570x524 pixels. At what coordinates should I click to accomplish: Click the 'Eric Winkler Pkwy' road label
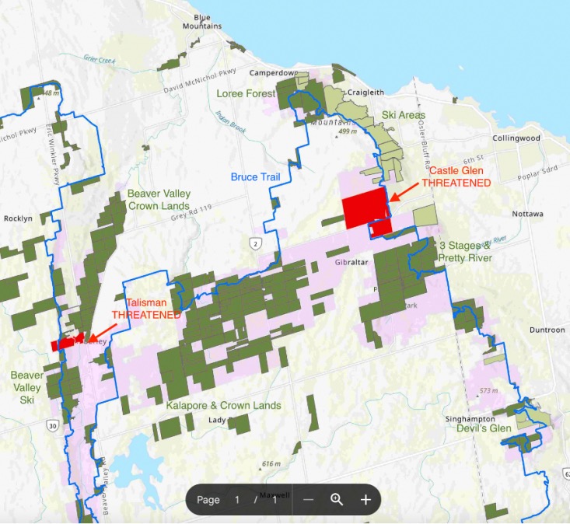(x=53, y=155)
